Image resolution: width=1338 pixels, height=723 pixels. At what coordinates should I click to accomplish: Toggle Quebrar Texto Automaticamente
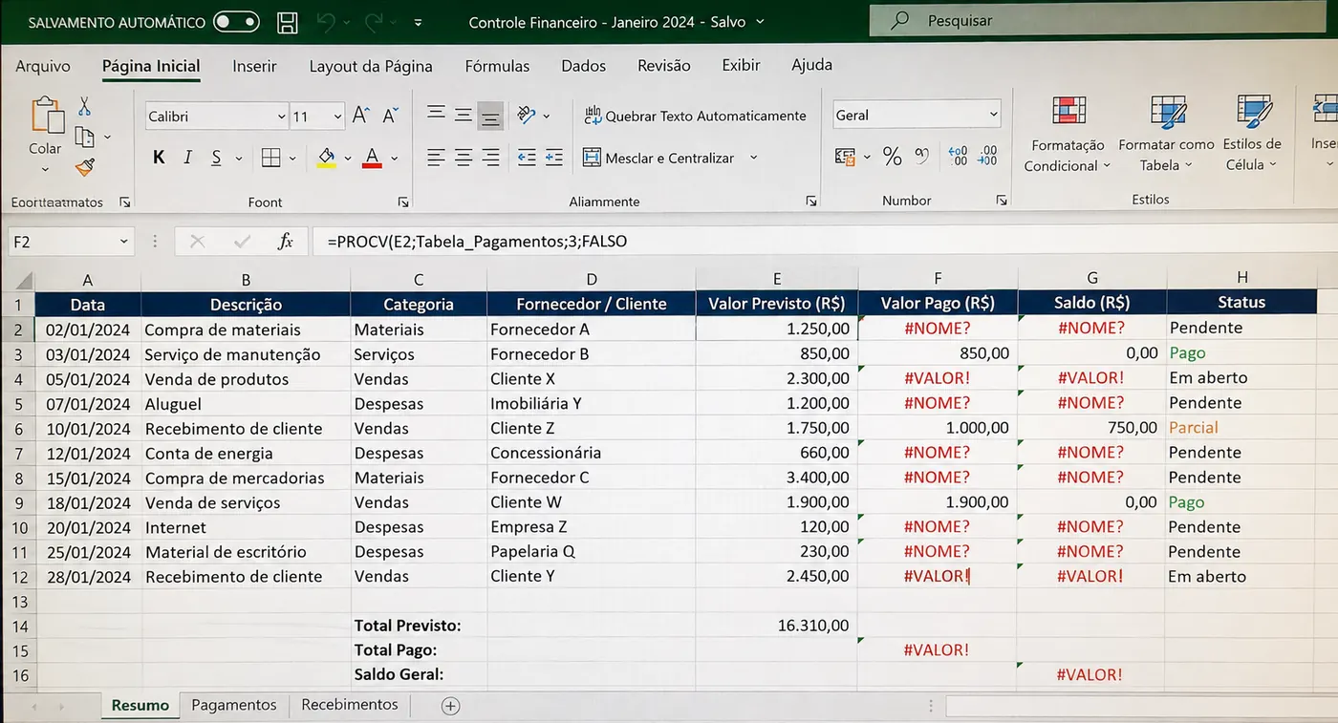695,116
